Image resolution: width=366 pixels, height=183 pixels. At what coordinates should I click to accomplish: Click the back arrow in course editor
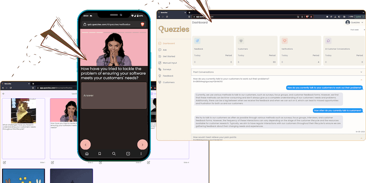click(4, 94)
